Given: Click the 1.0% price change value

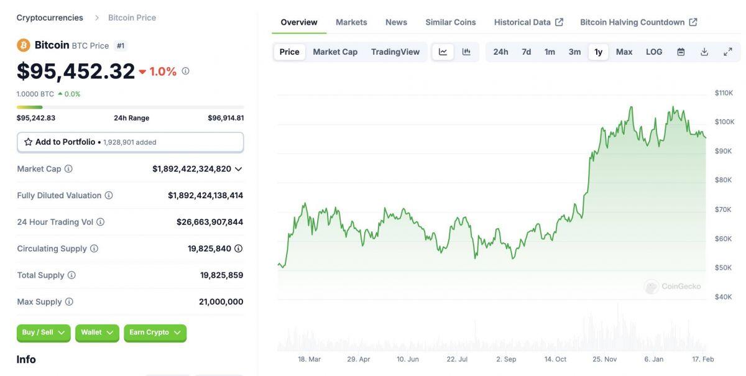Looking at the screenshot, I should [163, 71].
